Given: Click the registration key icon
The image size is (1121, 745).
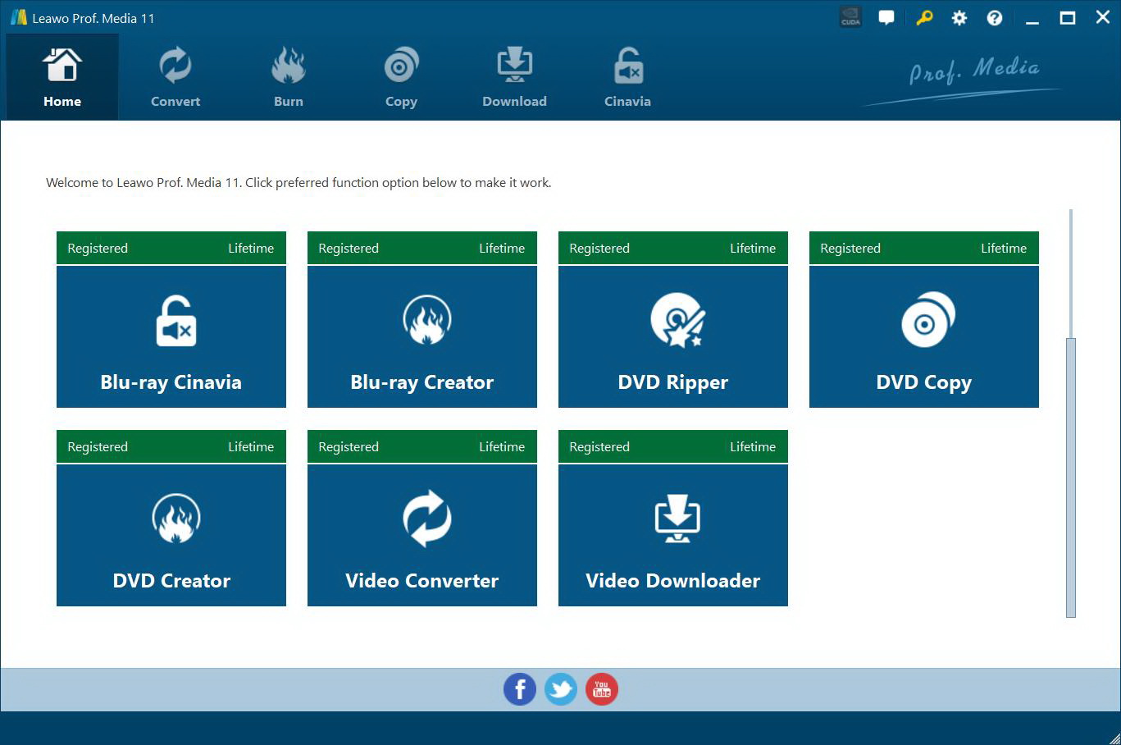Looking at the screenshot, I should (x=923, y=17).
